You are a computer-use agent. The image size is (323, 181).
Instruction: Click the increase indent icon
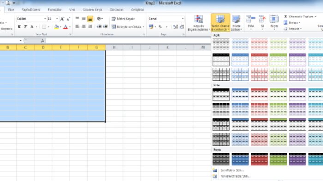point(105,27)
